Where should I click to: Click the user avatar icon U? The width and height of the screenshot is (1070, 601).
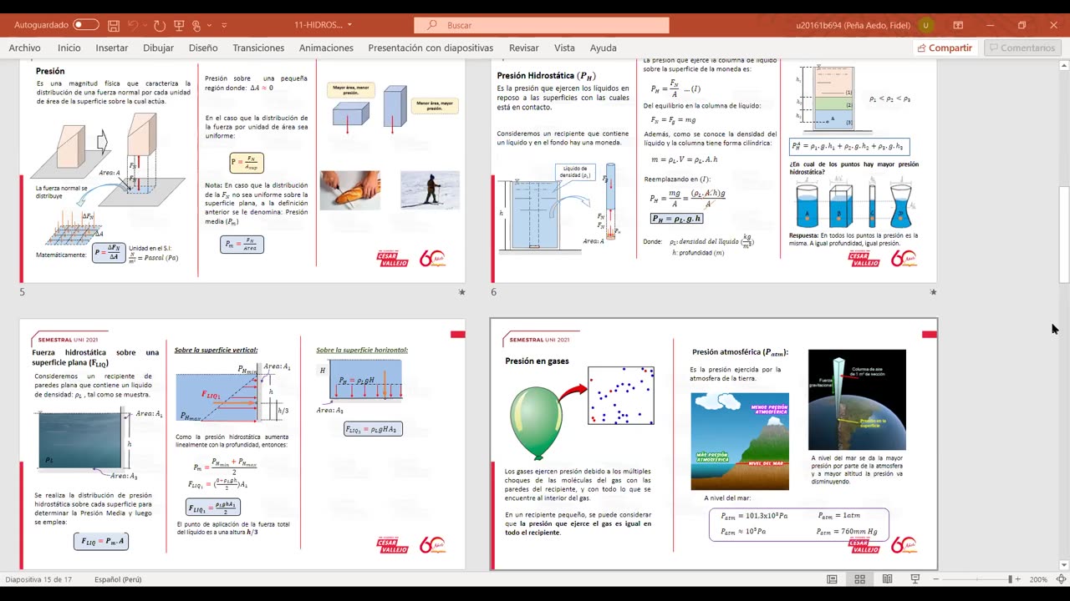point(925,25)
